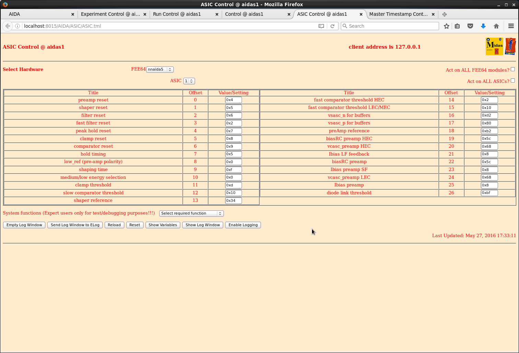
Task: Click the preamp reset value field
Action: [x=233, y=100]
